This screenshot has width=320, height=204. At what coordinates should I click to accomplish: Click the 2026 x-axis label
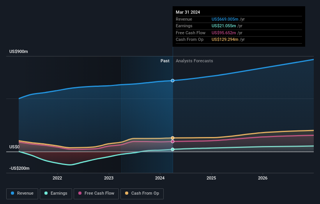click(x=263, y=178)
